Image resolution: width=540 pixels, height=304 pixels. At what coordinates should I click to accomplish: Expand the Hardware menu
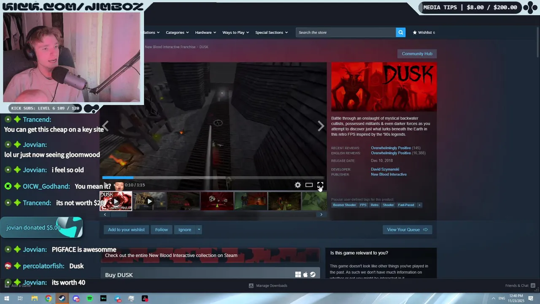tap(205, 33)
